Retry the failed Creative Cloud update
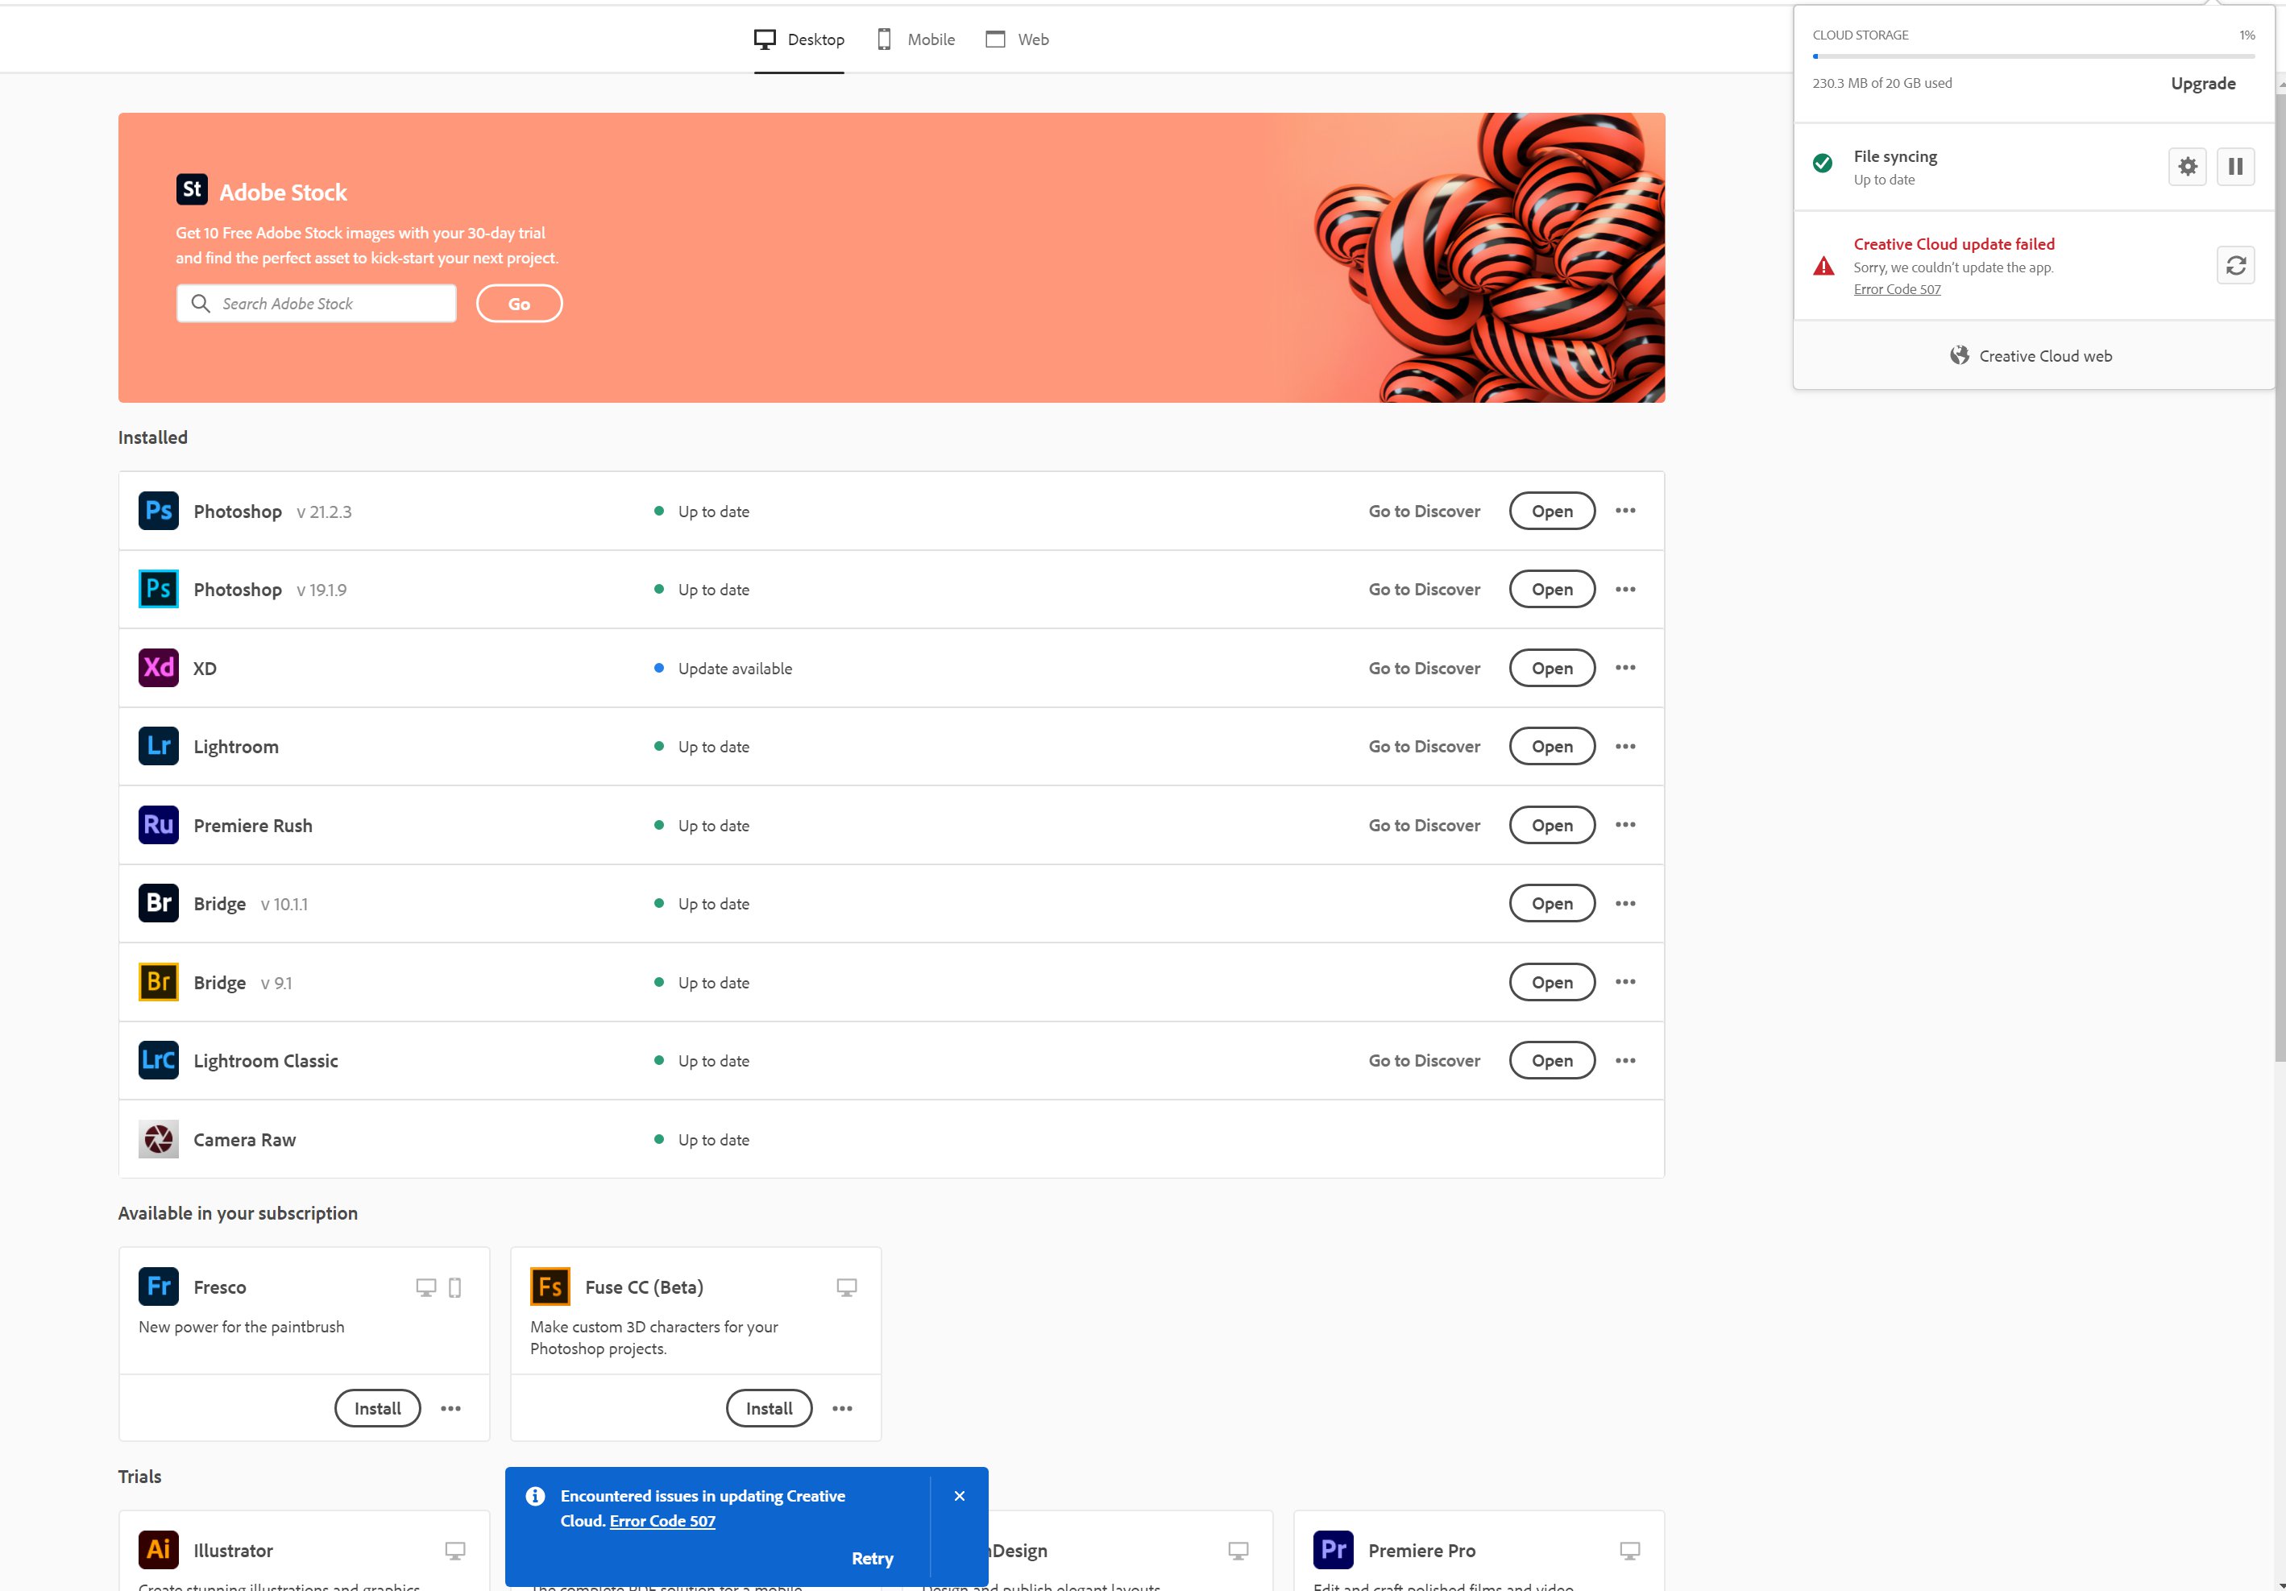 coord(2235,265)
